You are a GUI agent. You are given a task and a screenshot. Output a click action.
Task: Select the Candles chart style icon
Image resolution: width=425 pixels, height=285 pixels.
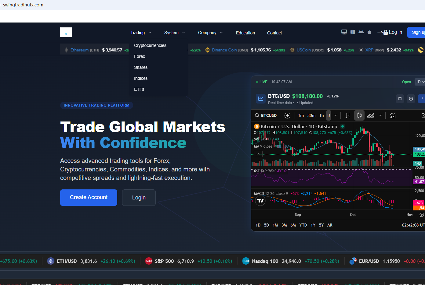(359, 115)
